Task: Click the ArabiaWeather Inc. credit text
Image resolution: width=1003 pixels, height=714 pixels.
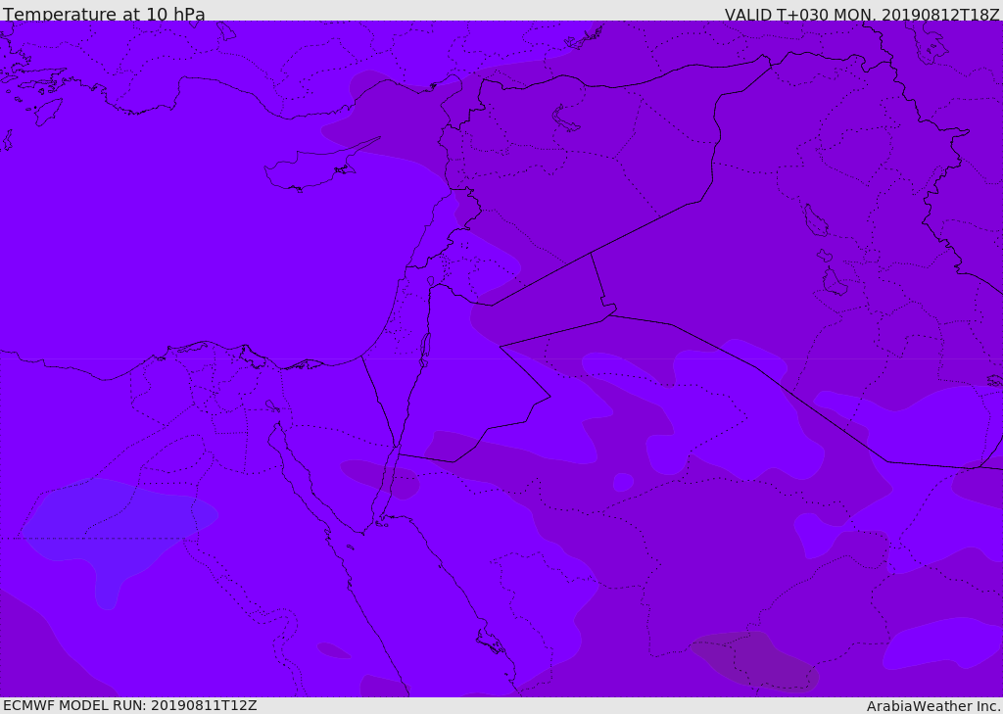Action: (x=933, y=706)
